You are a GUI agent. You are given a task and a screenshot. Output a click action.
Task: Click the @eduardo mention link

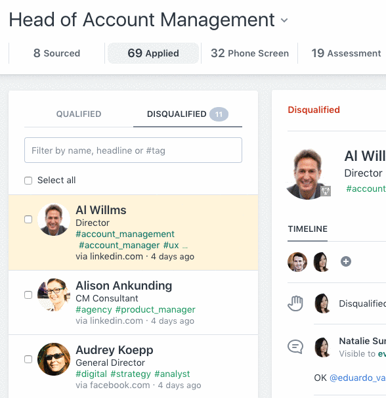tap(358, 378)
